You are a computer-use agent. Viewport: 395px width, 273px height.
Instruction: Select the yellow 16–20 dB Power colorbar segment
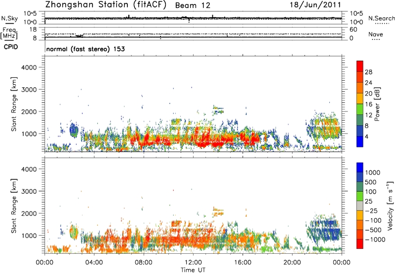click(x=360, y=99)
